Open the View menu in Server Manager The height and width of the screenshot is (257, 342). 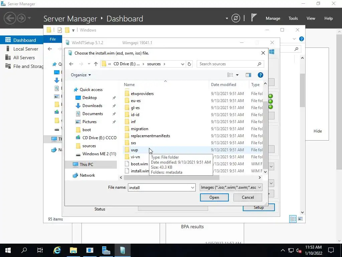[x=311, y=18]
